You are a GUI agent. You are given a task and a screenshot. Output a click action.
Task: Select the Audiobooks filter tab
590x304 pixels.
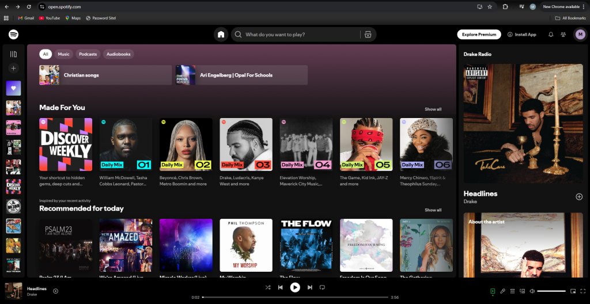[x=118, y=54]
